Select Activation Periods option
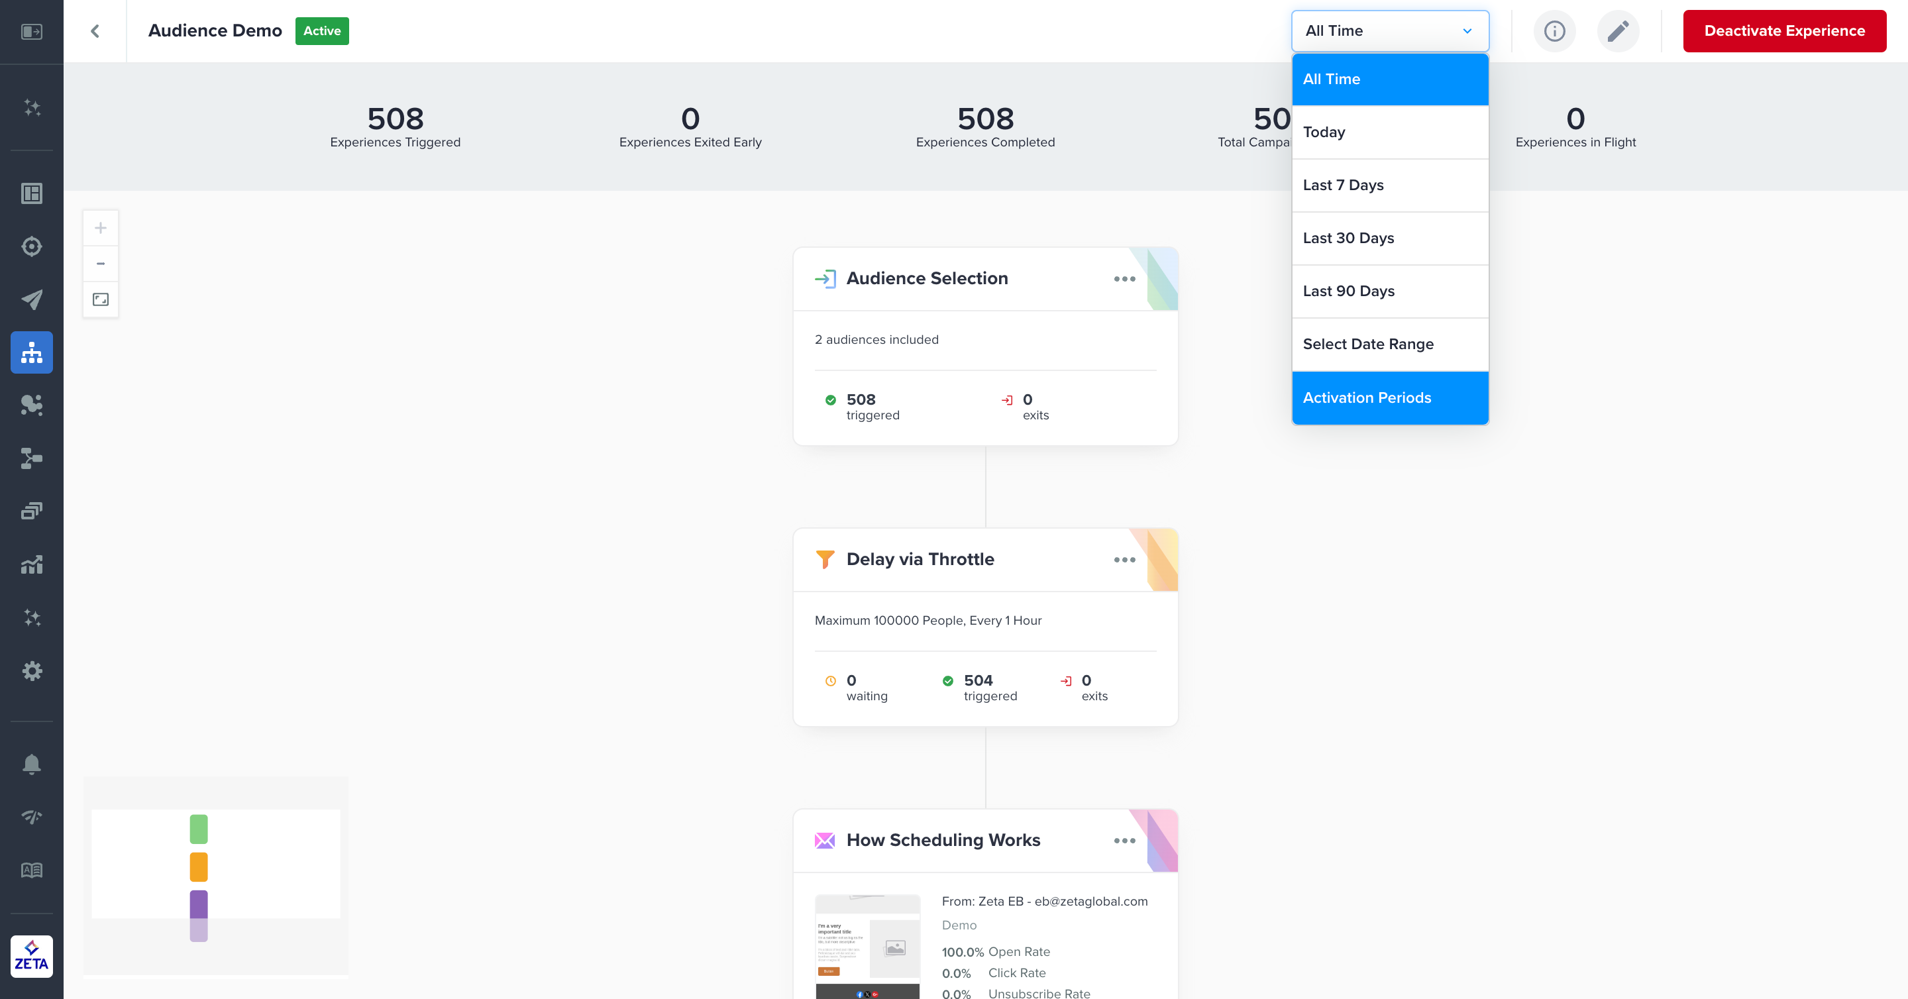 (1389, 397)
